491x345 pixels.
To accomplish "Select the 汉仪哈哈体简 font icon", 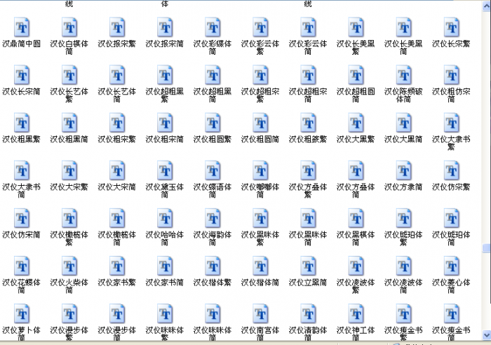I will [x=165, y=219].
